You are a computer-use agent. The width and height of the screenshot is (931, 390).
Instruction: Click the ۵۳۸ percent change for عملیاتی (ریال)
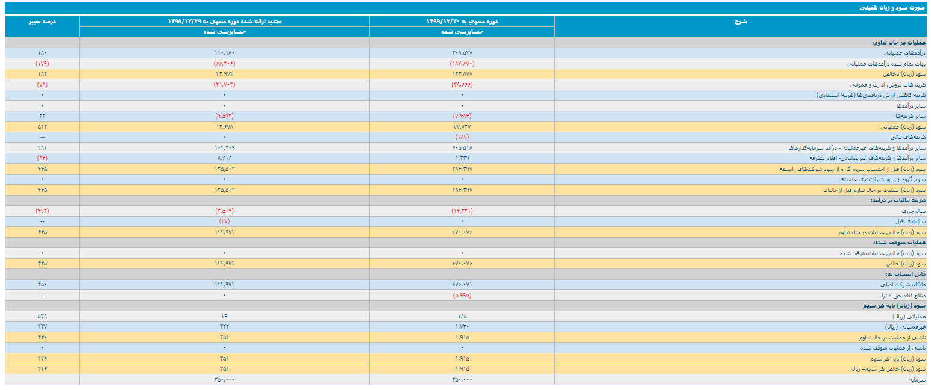point(42,317)
